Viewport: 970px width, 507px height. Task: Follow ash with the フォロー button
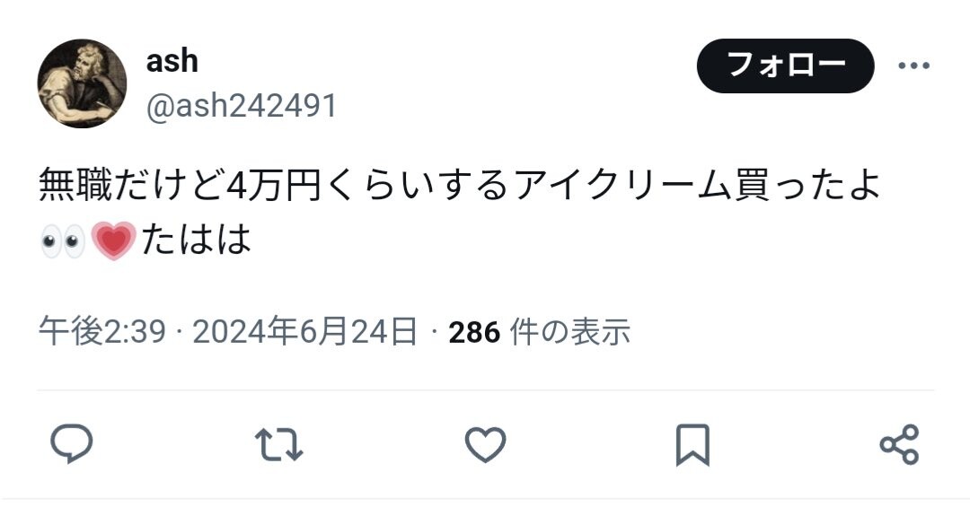pyautogui.click(x=785, y=66)
